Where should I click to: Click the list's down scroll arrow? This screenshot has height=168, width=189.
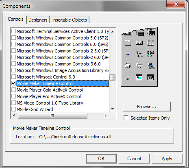(x=113, y=109)
